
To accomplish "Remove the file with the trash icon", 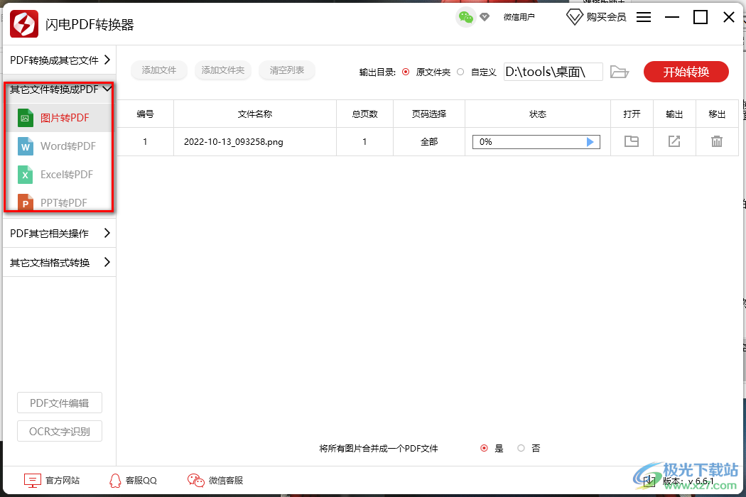I will coord(717,141).
